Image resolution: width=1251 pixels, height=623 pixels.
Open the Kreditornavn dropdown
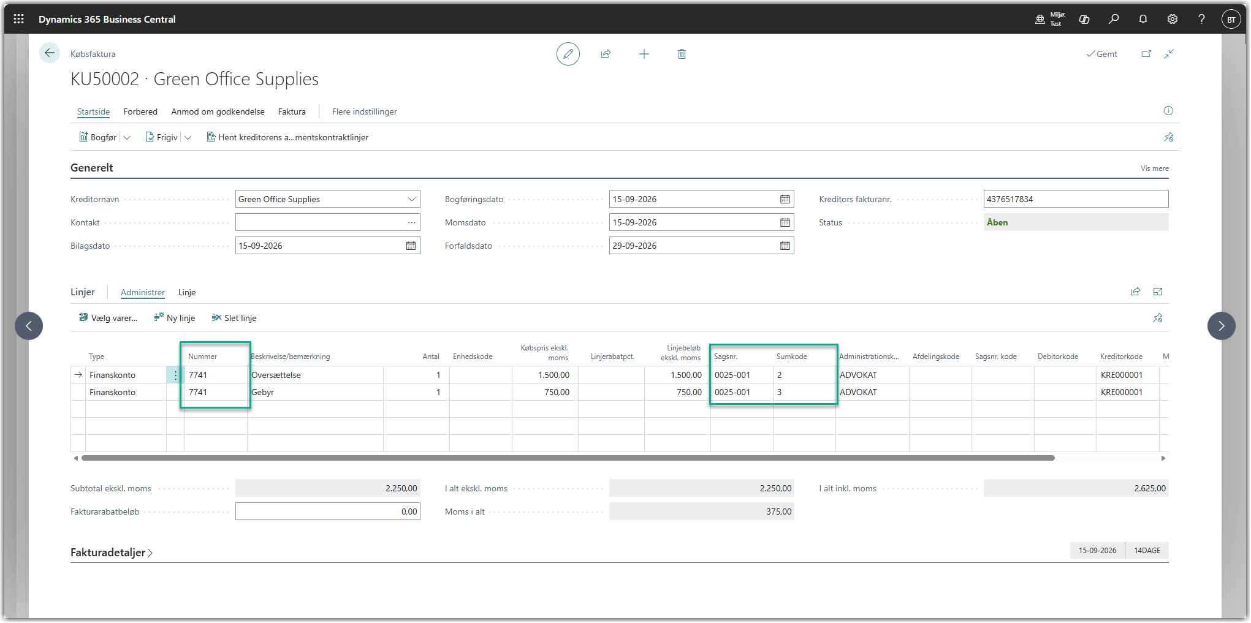tap(411, 199)
